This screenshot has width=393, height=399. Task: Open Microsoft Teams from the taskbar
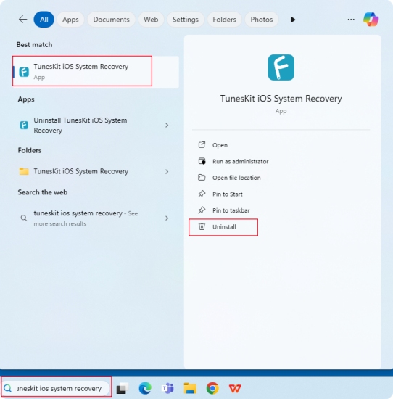point(167,388)
